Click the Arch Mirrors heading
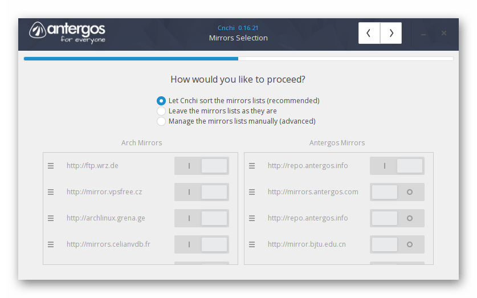 click(141, 142)
